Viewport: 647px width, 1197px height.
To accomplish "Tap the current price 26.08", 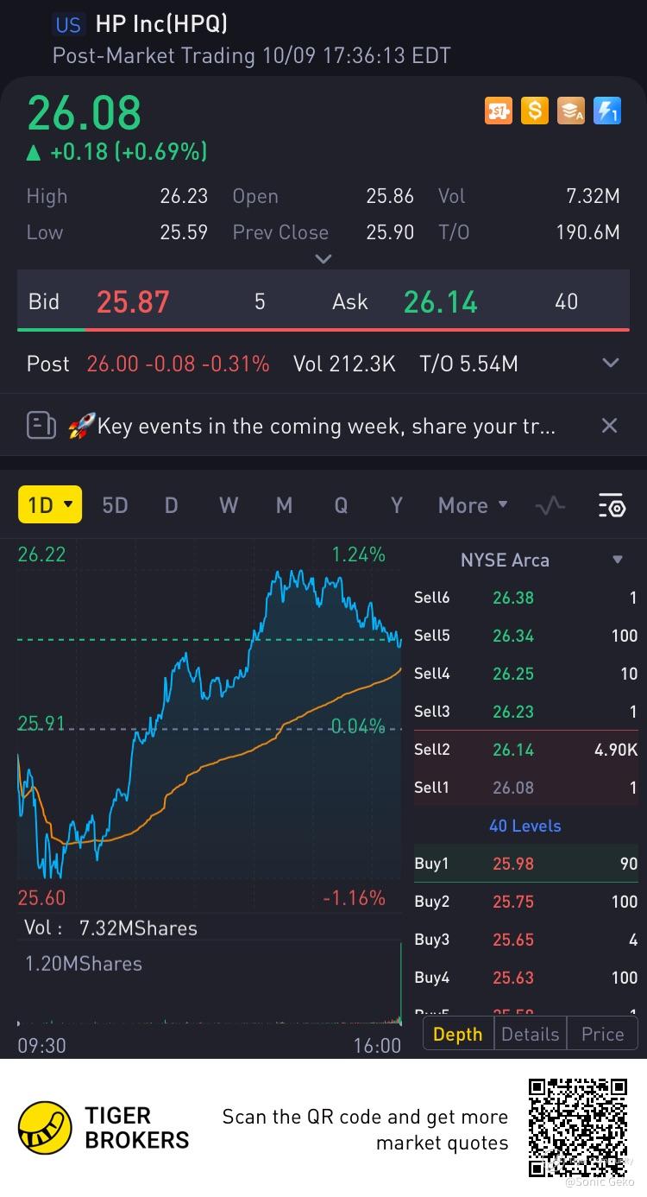I will (84, 112).
